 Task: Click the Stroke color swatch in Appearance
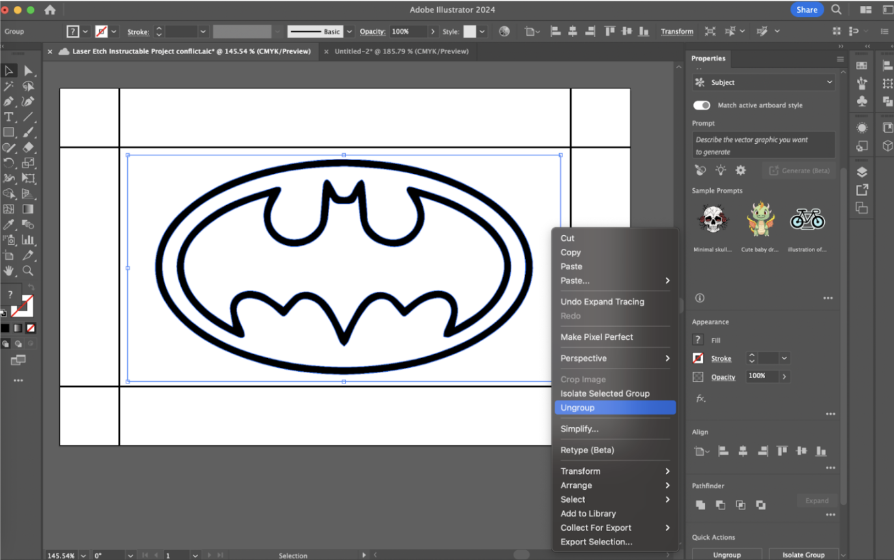[698, 358]
